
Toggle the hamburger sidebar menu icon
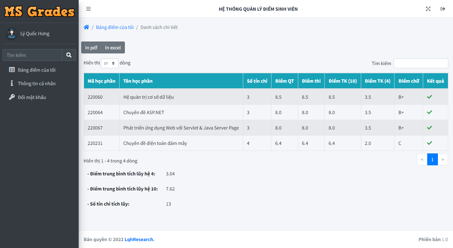tap(88, 9)
